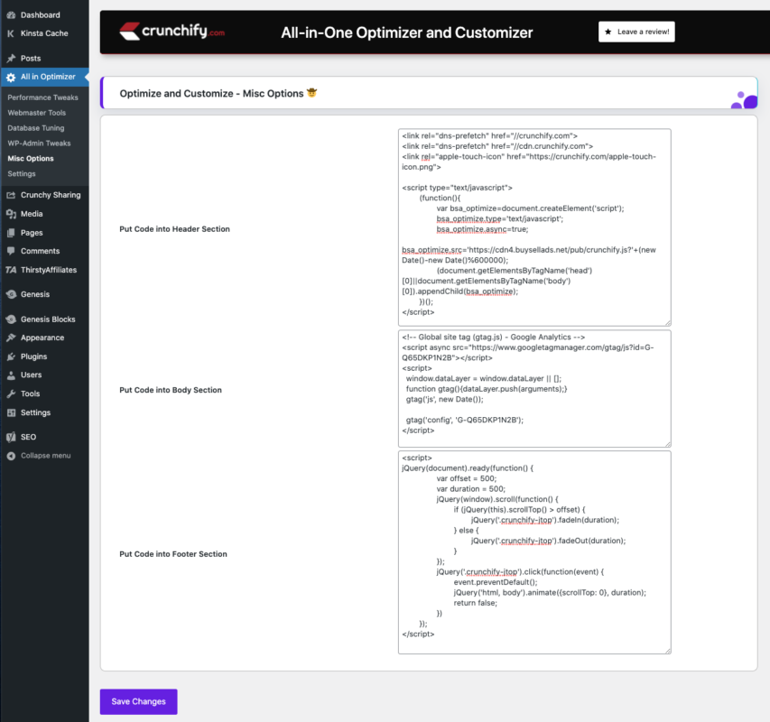The image size is (770, 722).
Task: Click 'Put Code into Header Section' label
Action: (x=174, y=229)
